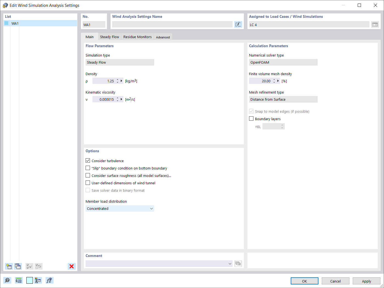
Task: Open the formula fx icon
Action: [49, 280]
